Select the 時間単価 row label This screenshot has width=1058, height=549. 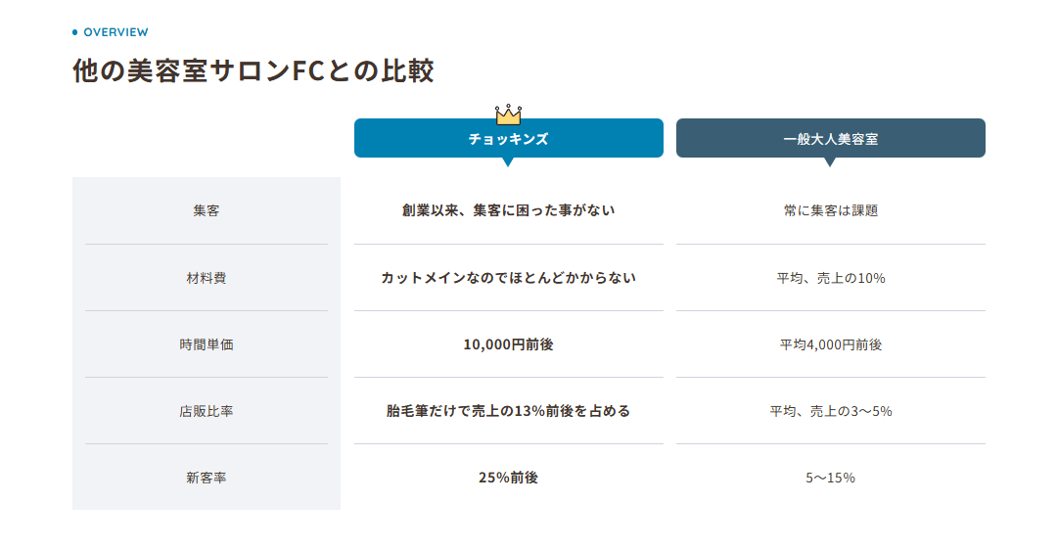click(207, 344)
